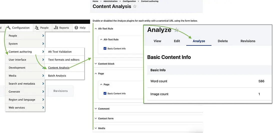Screen dimensions: 273x133
Task: Click the Help question mark icon
Action: tap(76, 28)
